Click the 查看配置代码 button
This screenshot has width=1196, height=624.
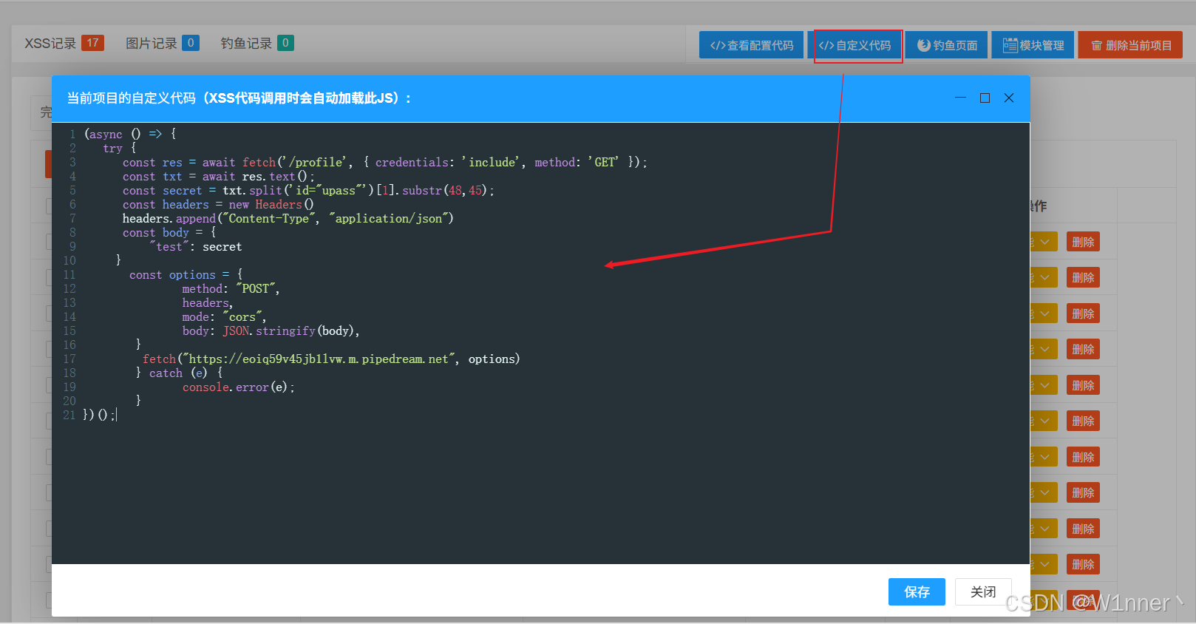click(751, 45)
